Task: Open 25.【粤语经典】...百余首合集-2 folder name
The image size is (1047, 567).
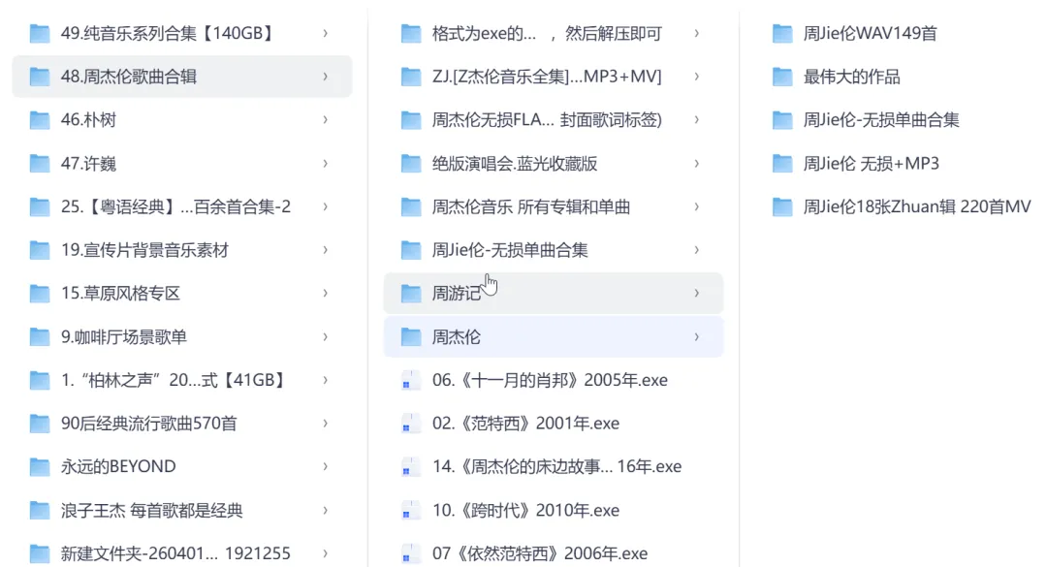Action: (175, 207)
